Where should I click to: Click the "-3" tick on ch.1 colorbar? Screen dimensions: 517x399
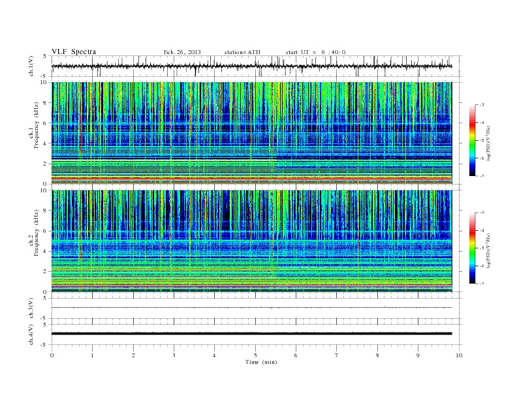tap(482, 105)
